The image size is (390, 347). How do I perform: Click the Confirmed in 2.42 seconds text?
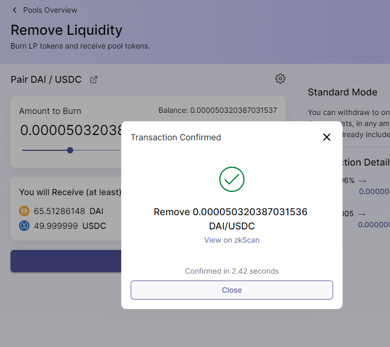click(x=232, y=271)
